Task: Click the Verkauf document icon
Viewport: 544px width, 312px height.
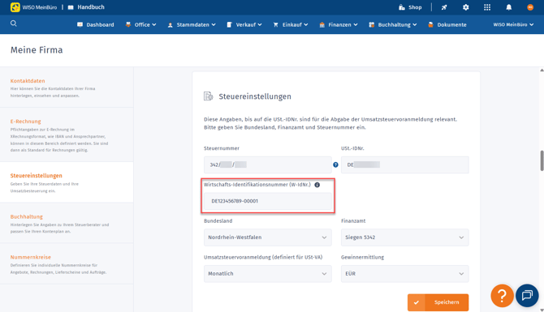Action: tap(229, 24)
